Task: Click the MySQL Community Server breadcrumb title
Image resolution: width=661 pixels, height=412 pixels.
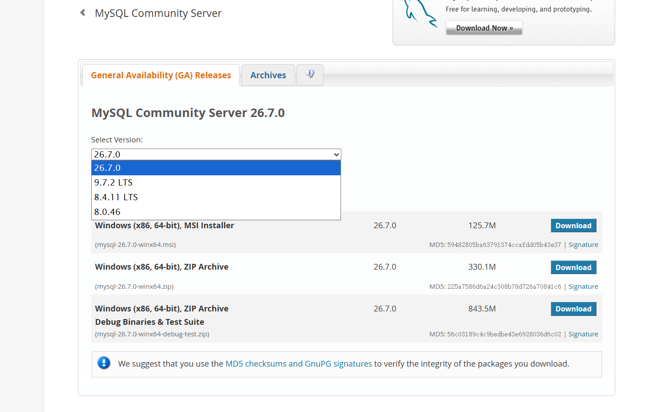Action: coord(158,13)
